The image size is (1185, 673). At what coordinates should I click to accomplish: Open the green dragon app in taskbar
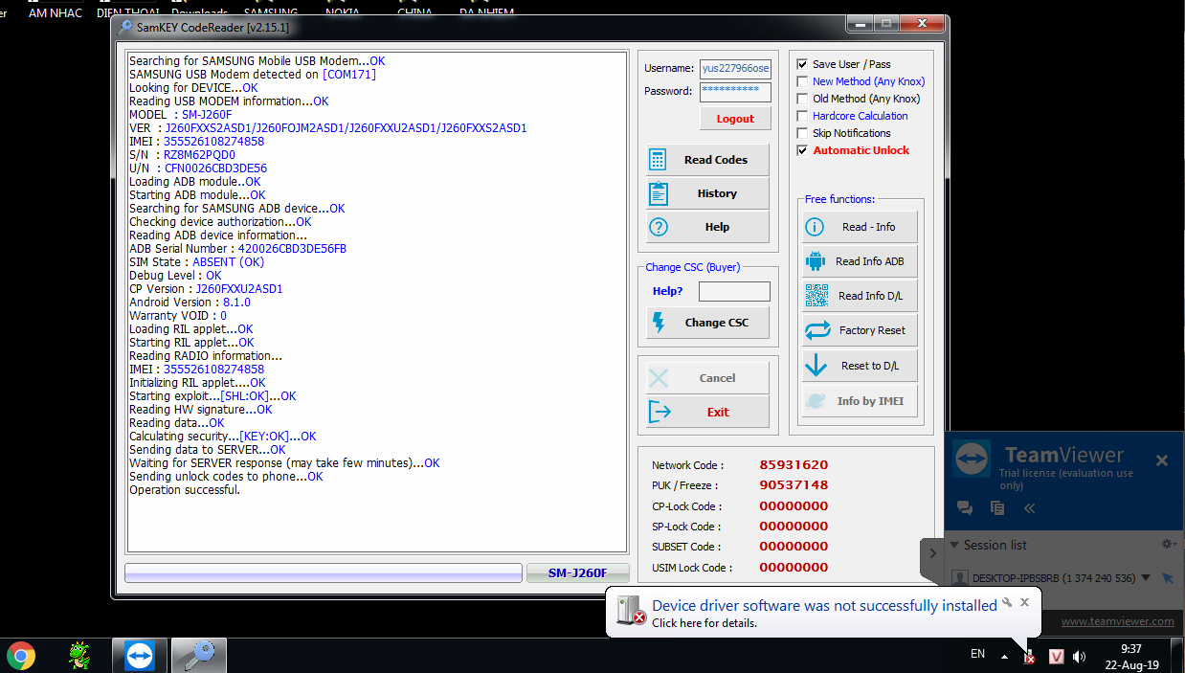coord(79,656)
